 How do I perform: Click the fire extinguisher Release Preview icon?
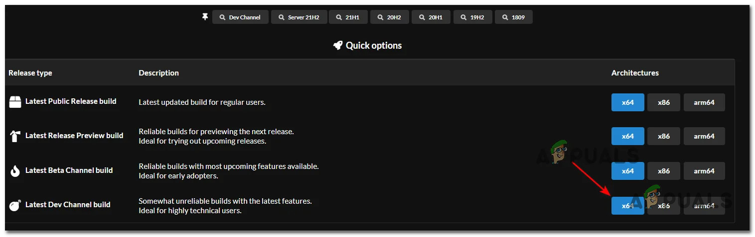tap(15, 136)
